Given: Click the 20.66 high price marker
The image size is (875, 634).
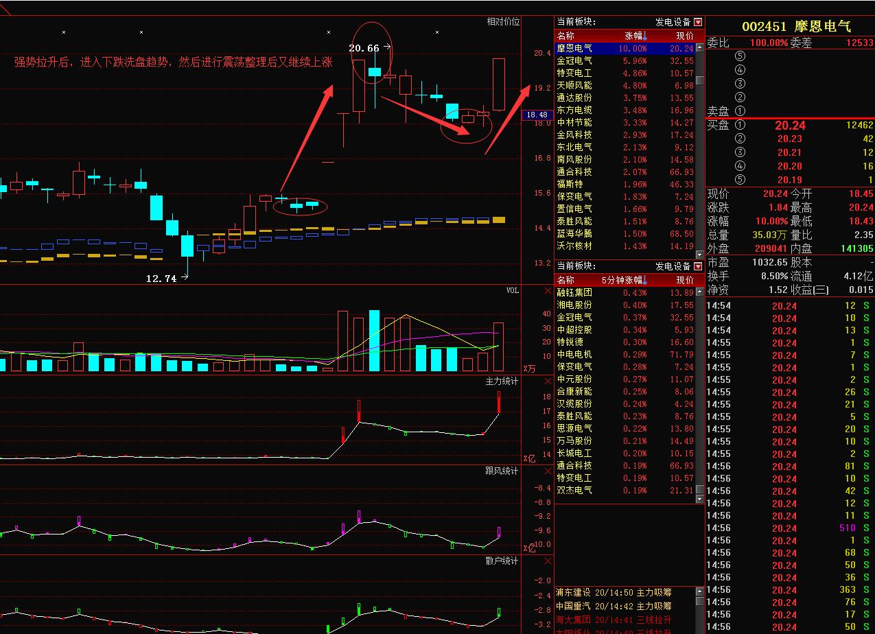Looking at the screenshot, I should 364,48.
